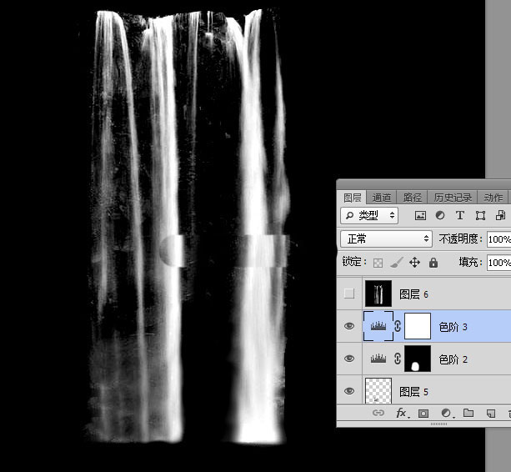
Task: Create new fill or adjustment layer
Action: click(446, 414)
